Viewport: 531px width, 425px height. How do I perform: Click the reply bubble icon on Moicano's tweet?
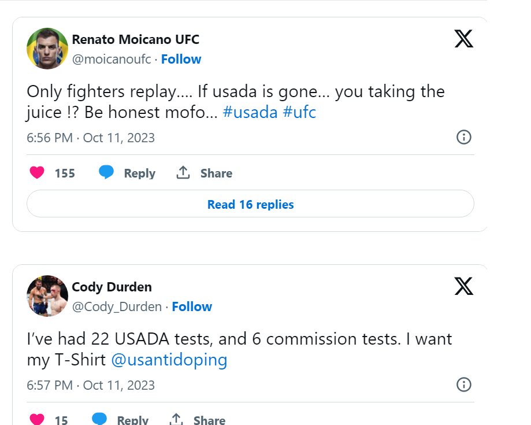106,172
